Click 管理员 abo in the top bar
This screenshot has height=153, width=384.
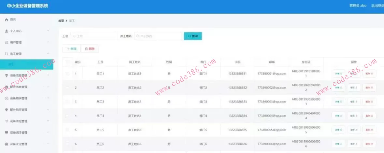[358, 6]
